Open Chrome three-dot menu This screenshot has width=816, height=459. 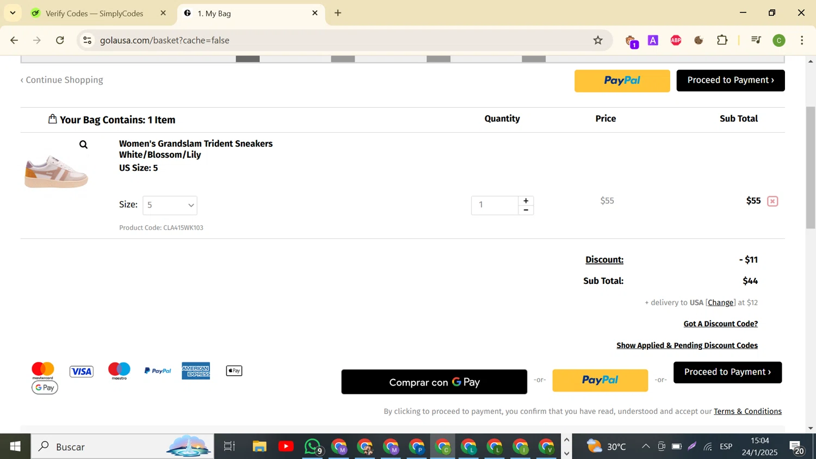802,40
